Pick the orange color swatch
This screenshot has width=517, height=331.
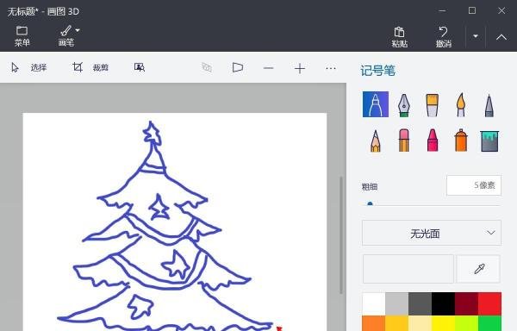374,323
